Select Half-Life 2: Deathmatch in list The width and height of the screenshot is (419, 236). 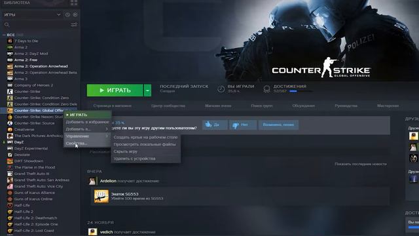click(x=35, y=218)
